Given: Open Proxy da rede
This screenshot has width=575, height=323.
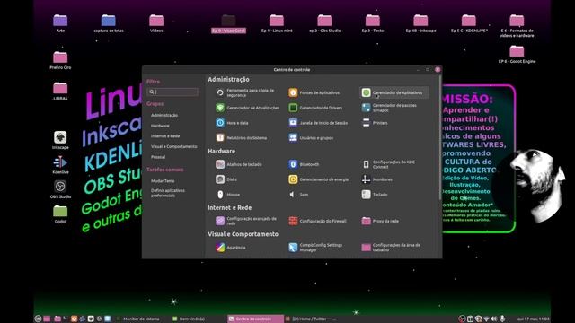Looking at the screenshot, I should [x=380, y=221].
